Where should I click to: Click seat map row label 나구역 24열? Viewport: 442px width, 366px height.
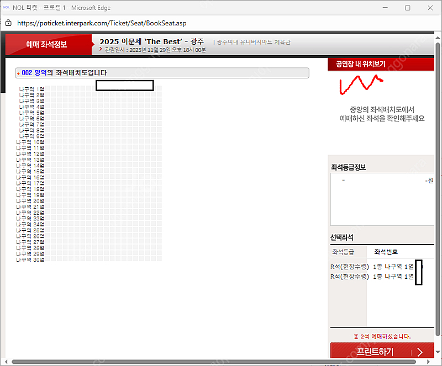click(30, 225)
